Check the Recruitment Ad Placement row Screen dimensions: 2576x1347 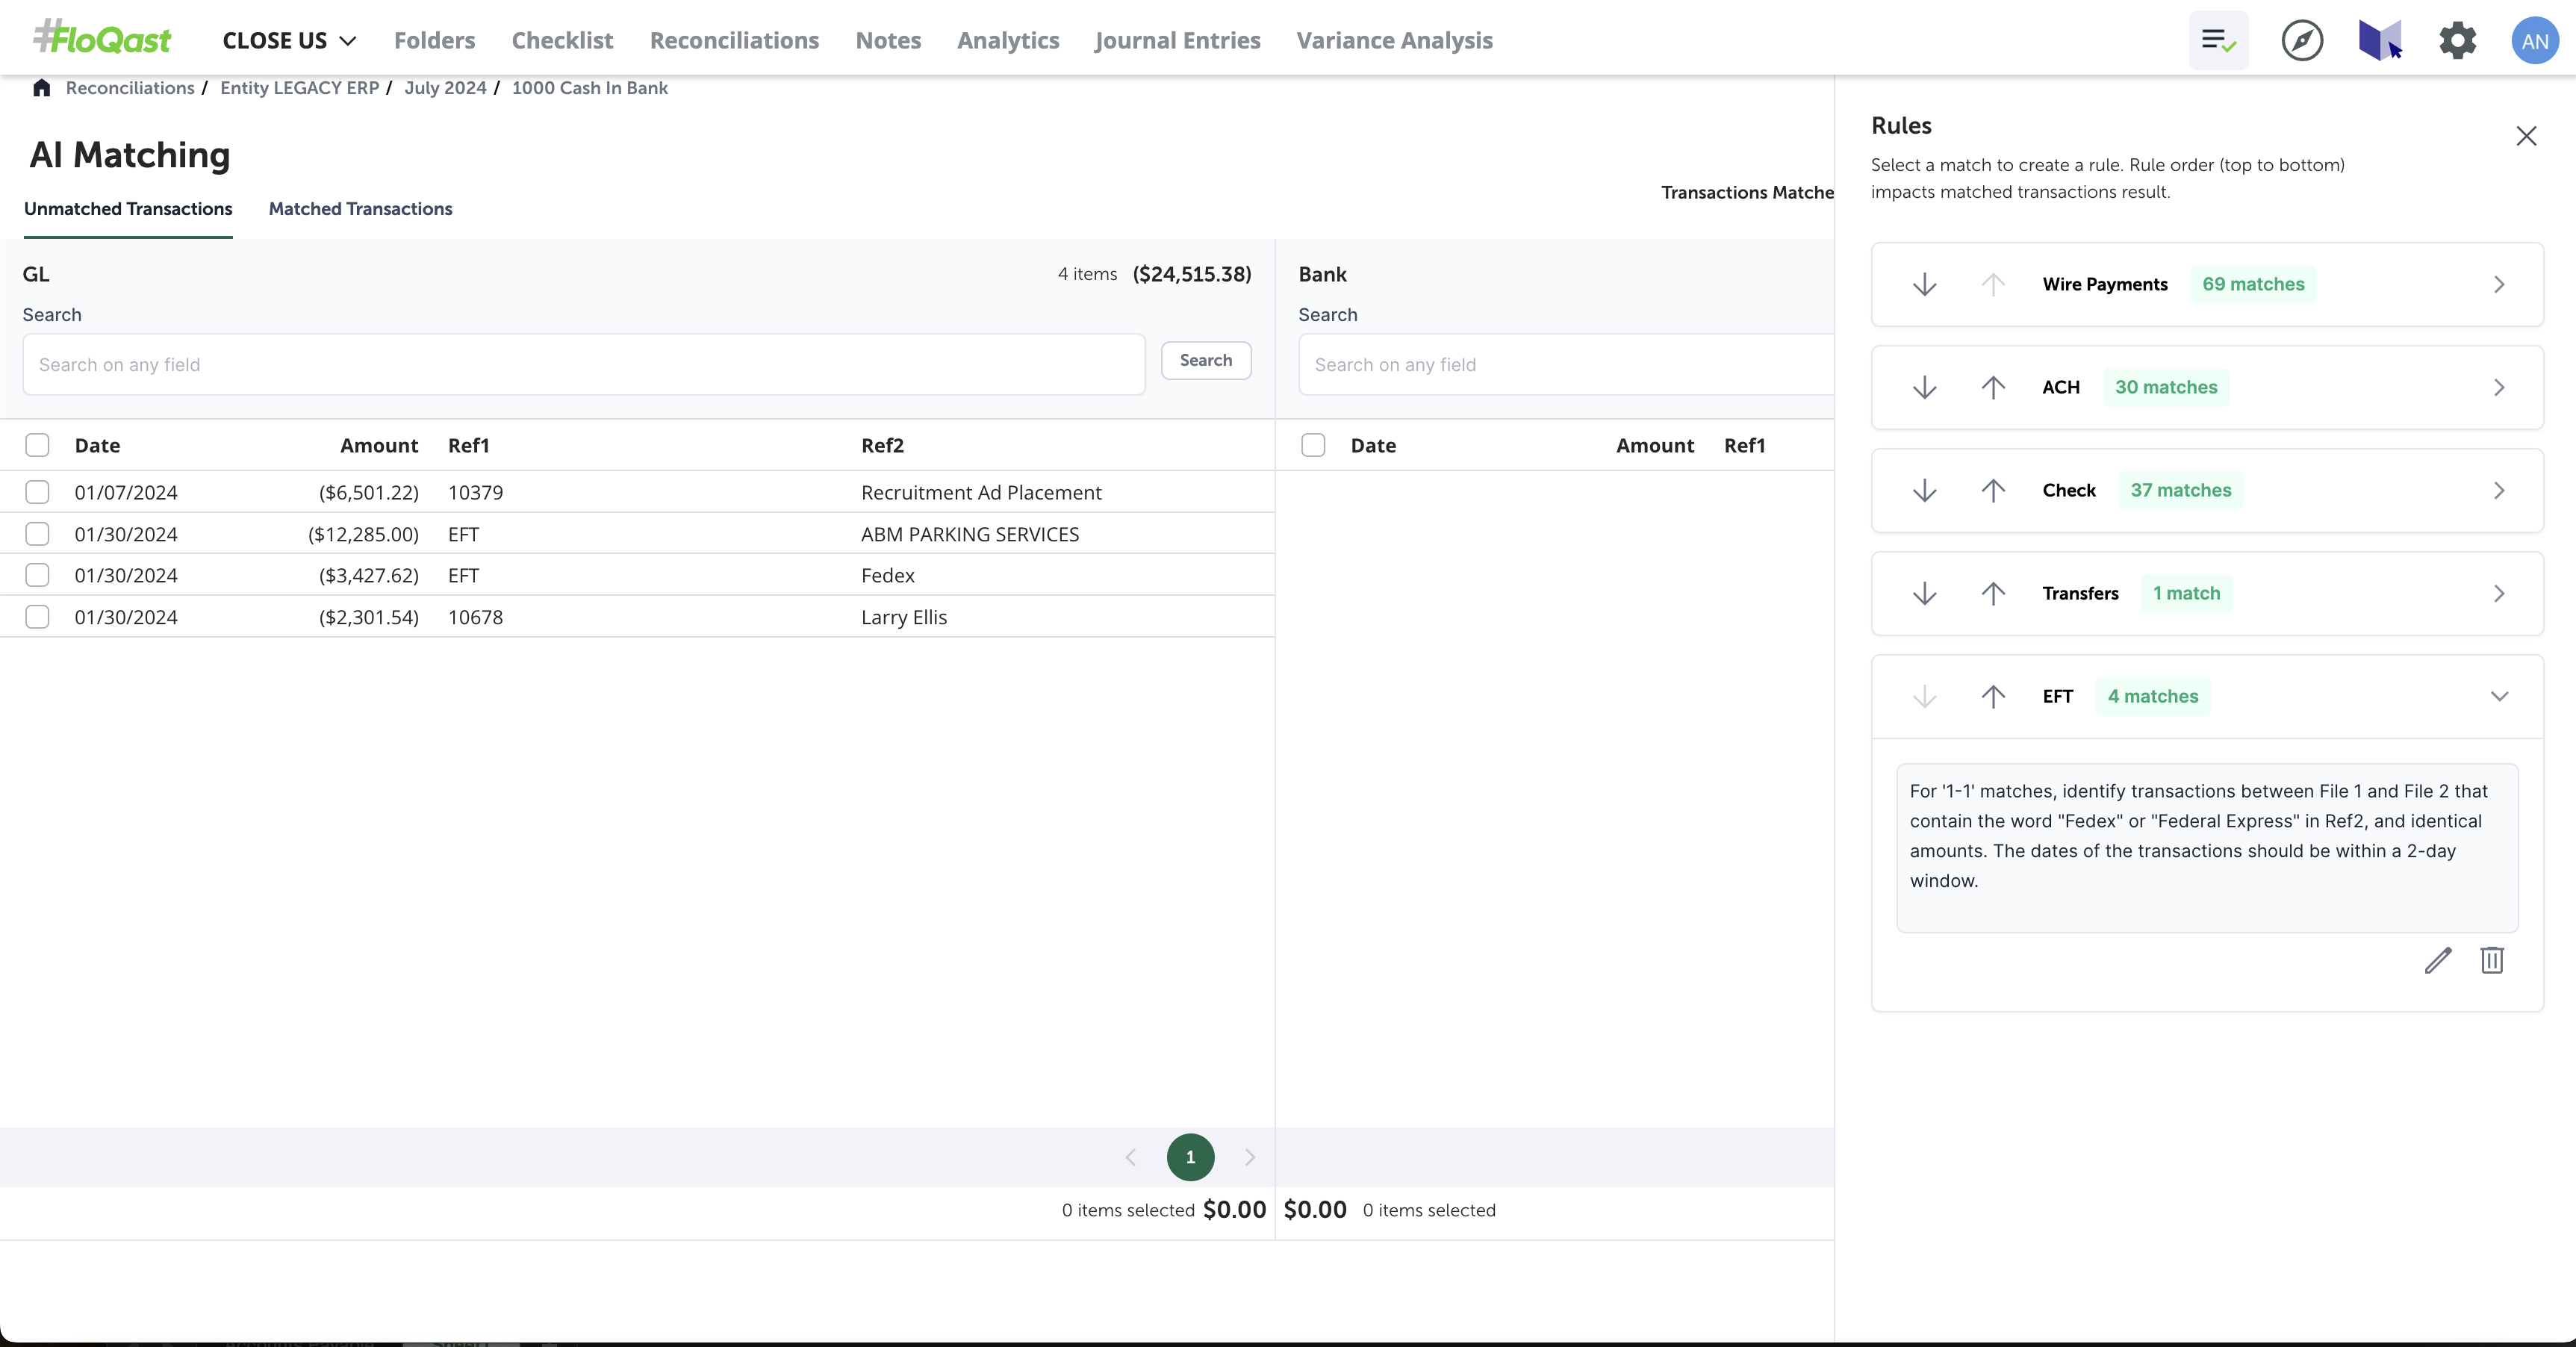(37, 492)
